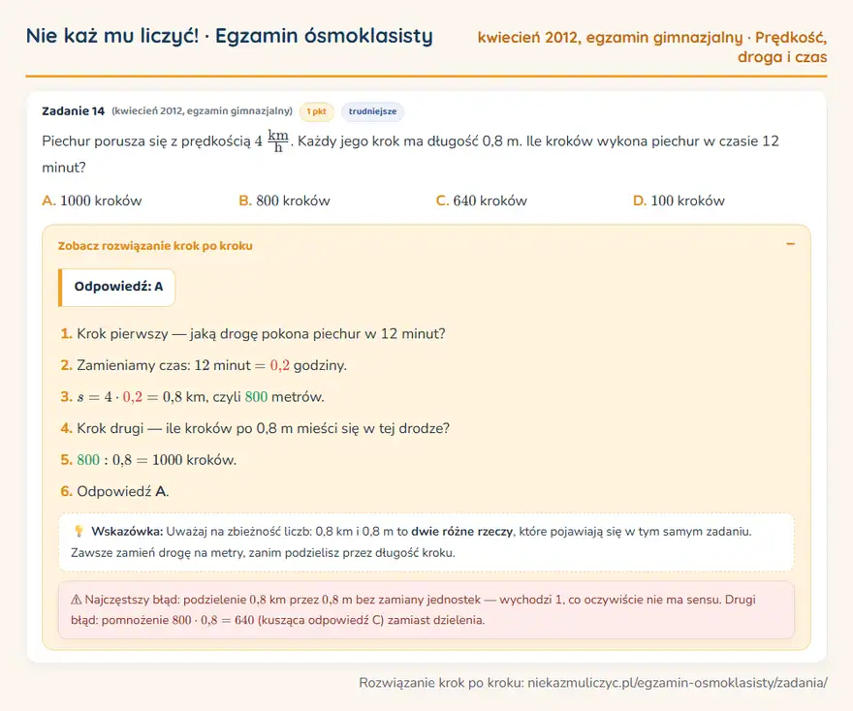
Task: Select answer B. 800 kroków
Action: (285, 201)
